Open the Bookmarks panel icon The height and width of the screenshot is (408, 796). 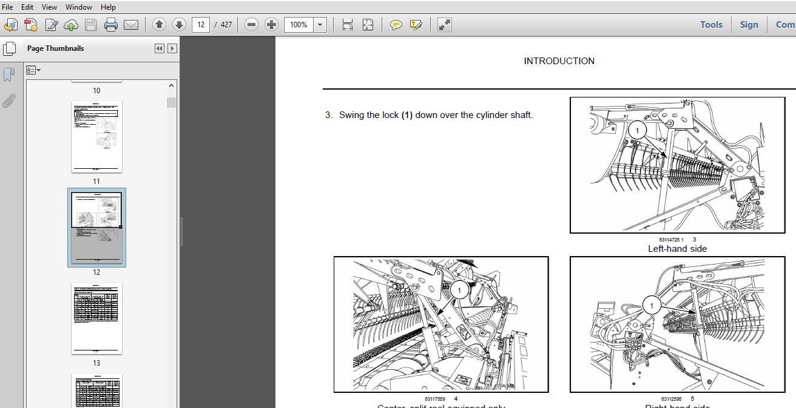point(9,74)
